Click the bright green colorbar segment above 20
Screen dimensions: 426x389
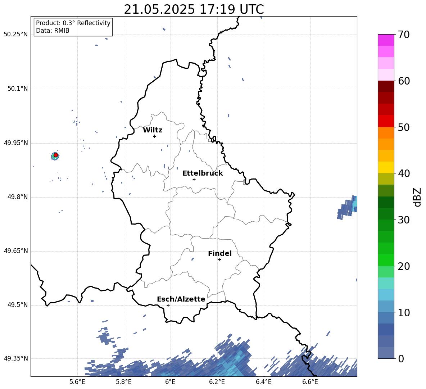point(386,260)
